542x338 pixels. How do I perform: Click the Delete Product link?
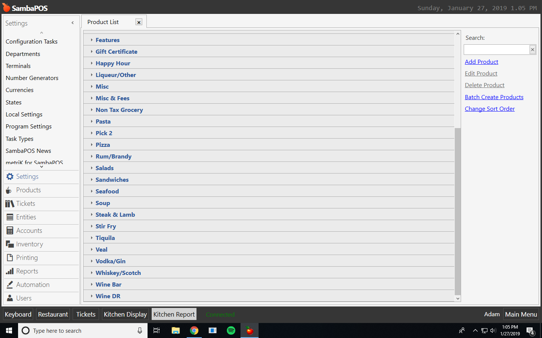pyautogui.click(x=484, y=85)
